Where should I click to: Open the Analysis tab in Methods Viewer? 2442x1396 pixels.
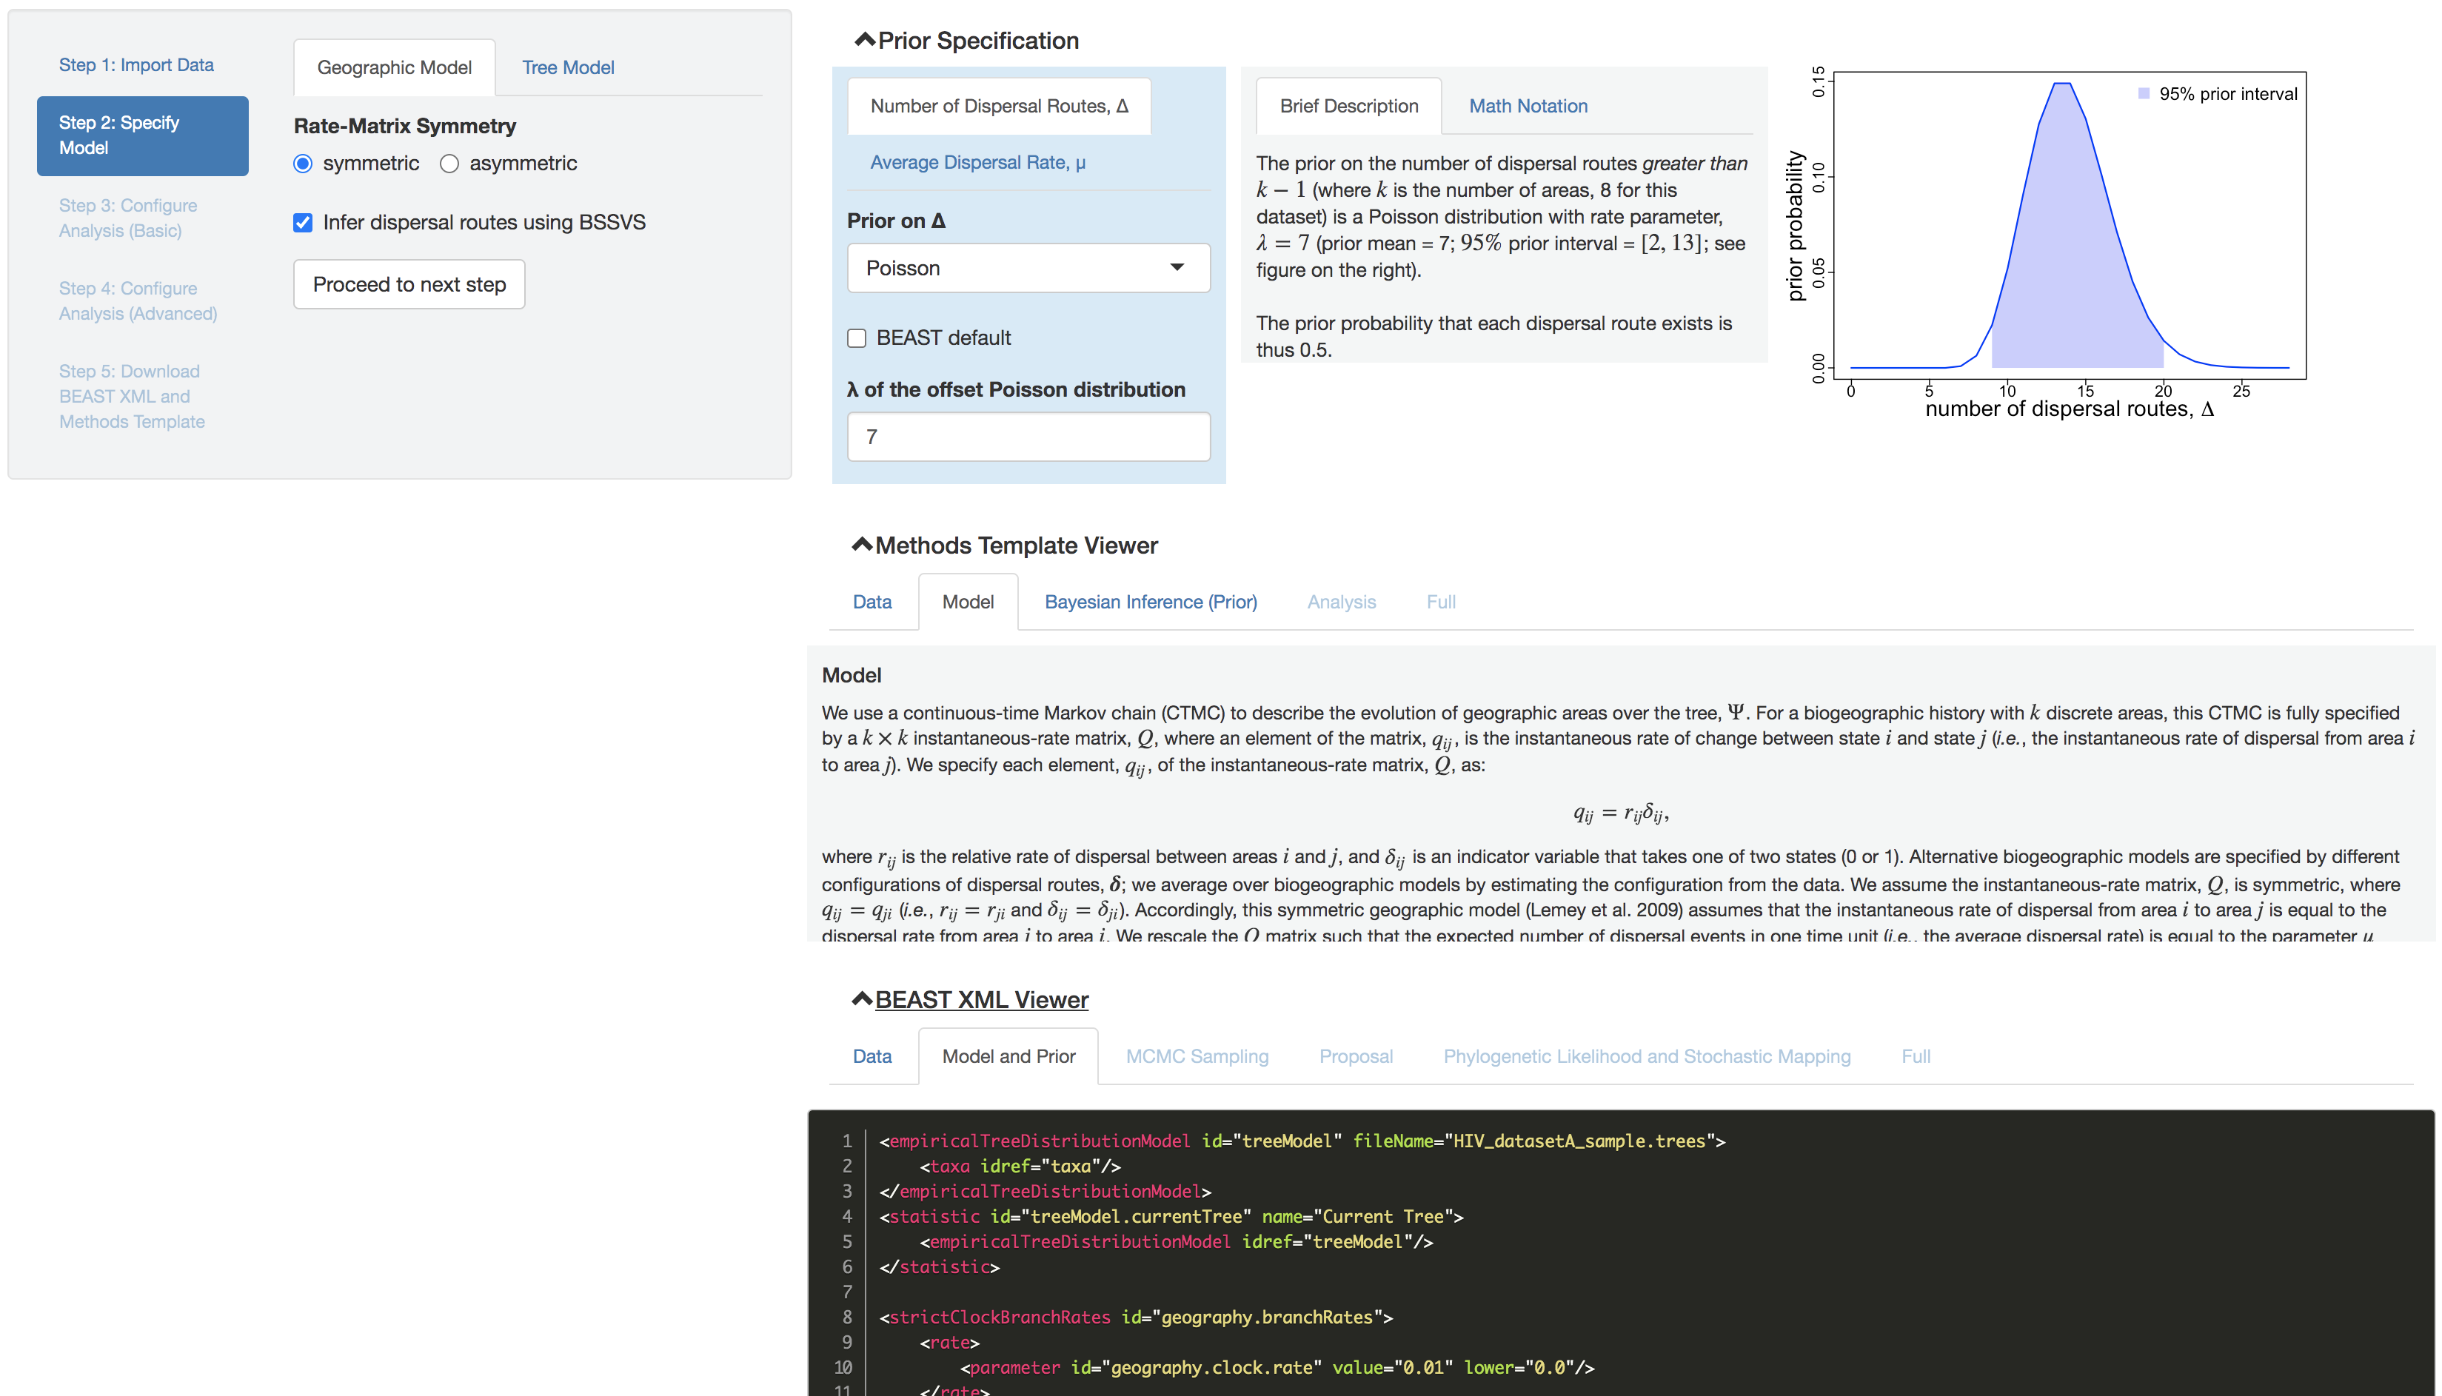pyautogui.click(x=1341, y=602)
